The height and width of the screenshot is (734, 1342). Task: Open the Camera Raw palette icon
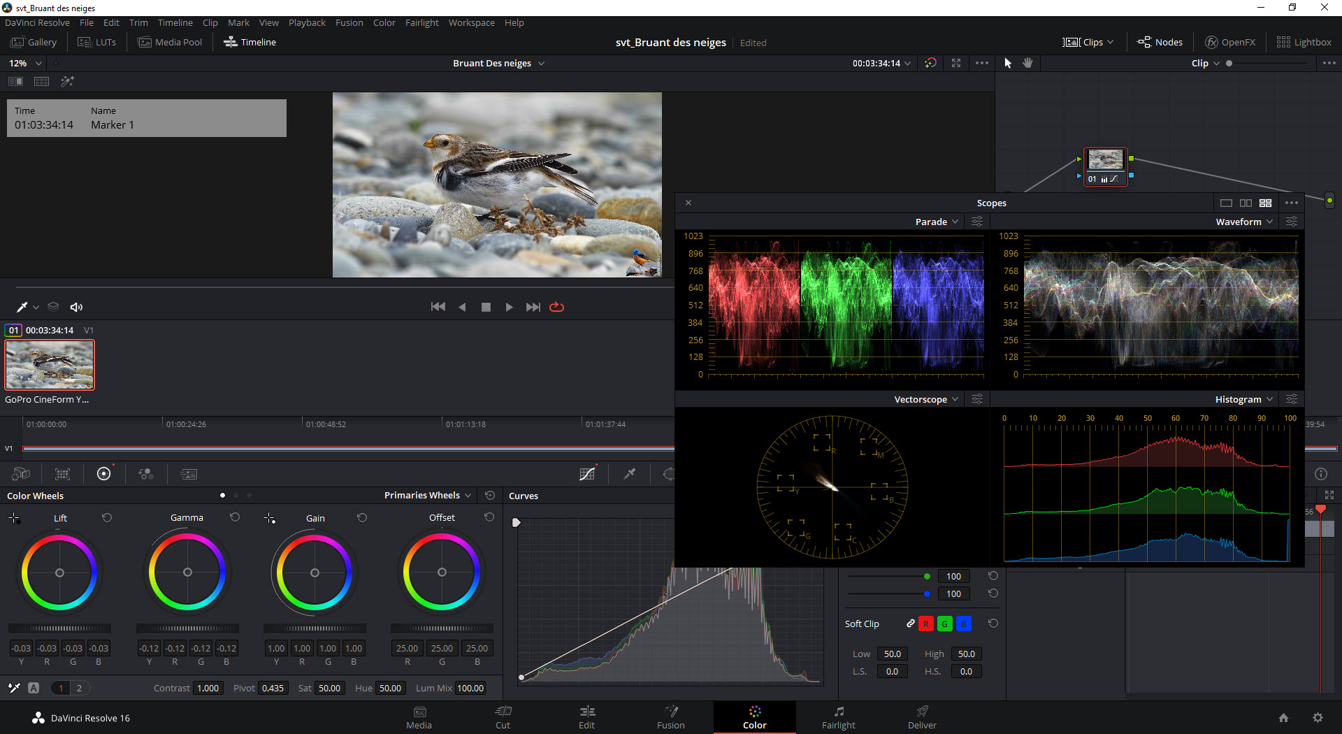pos(21,474)
